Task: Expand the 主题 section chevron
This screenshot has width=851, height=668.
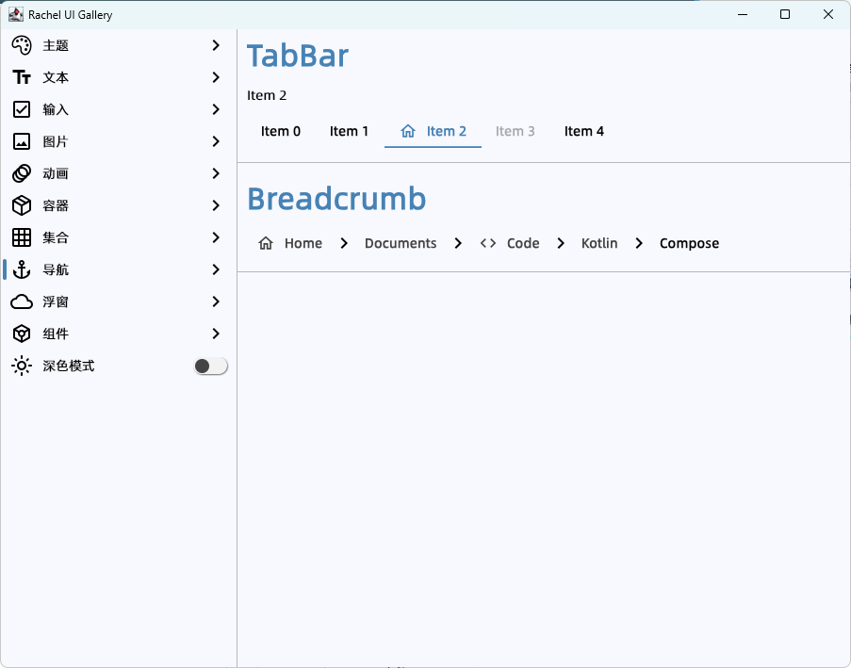Action: (216, 45)
